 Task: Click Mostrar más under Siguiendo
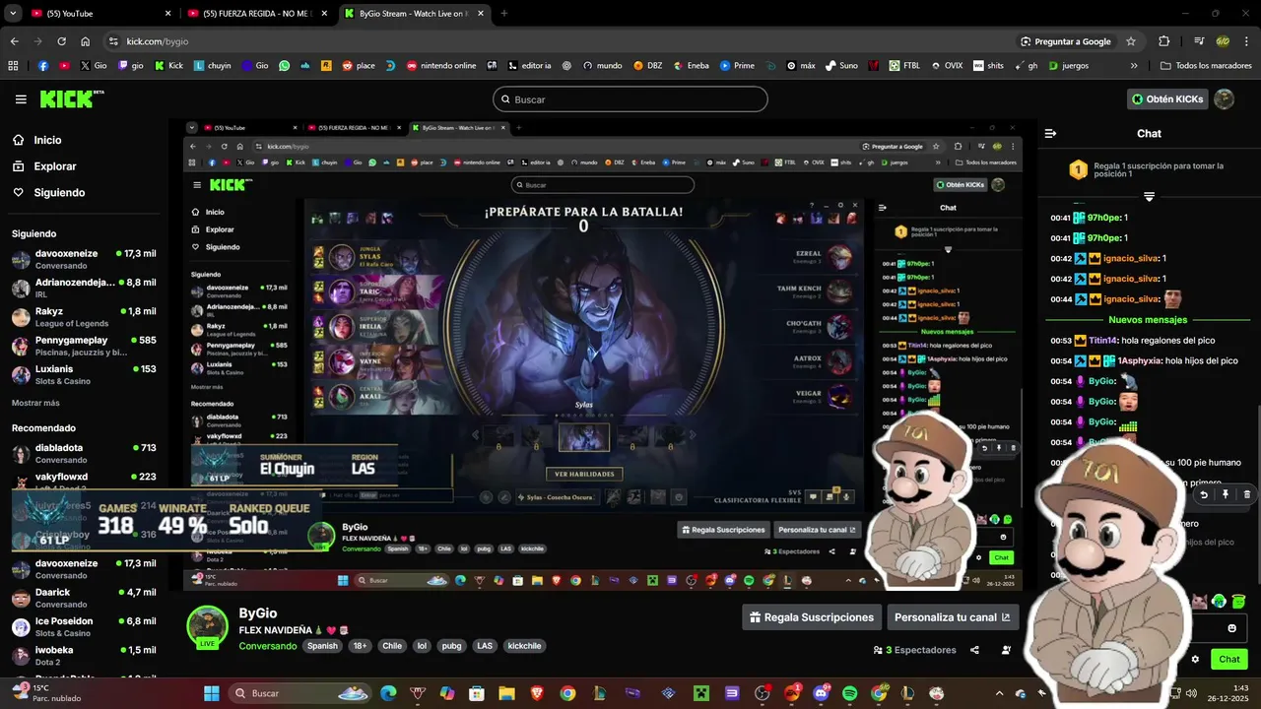pyautogui.click(x=35, y=403)
